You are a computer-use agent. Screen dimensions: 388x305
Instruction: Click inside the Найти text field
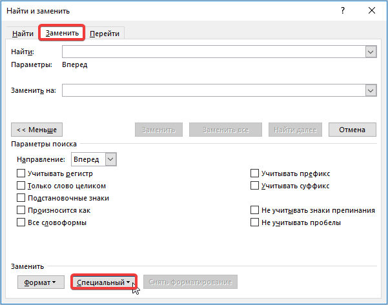coord(213,52)
